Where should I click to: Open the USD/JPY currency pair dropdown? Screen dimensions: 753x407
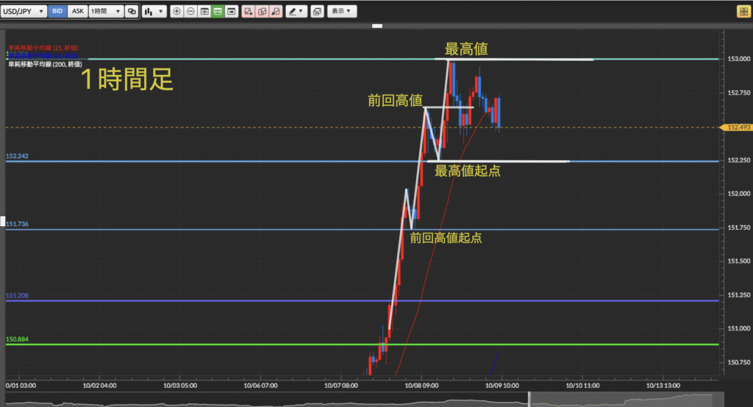pyautogui.click(x=25, y=12)
